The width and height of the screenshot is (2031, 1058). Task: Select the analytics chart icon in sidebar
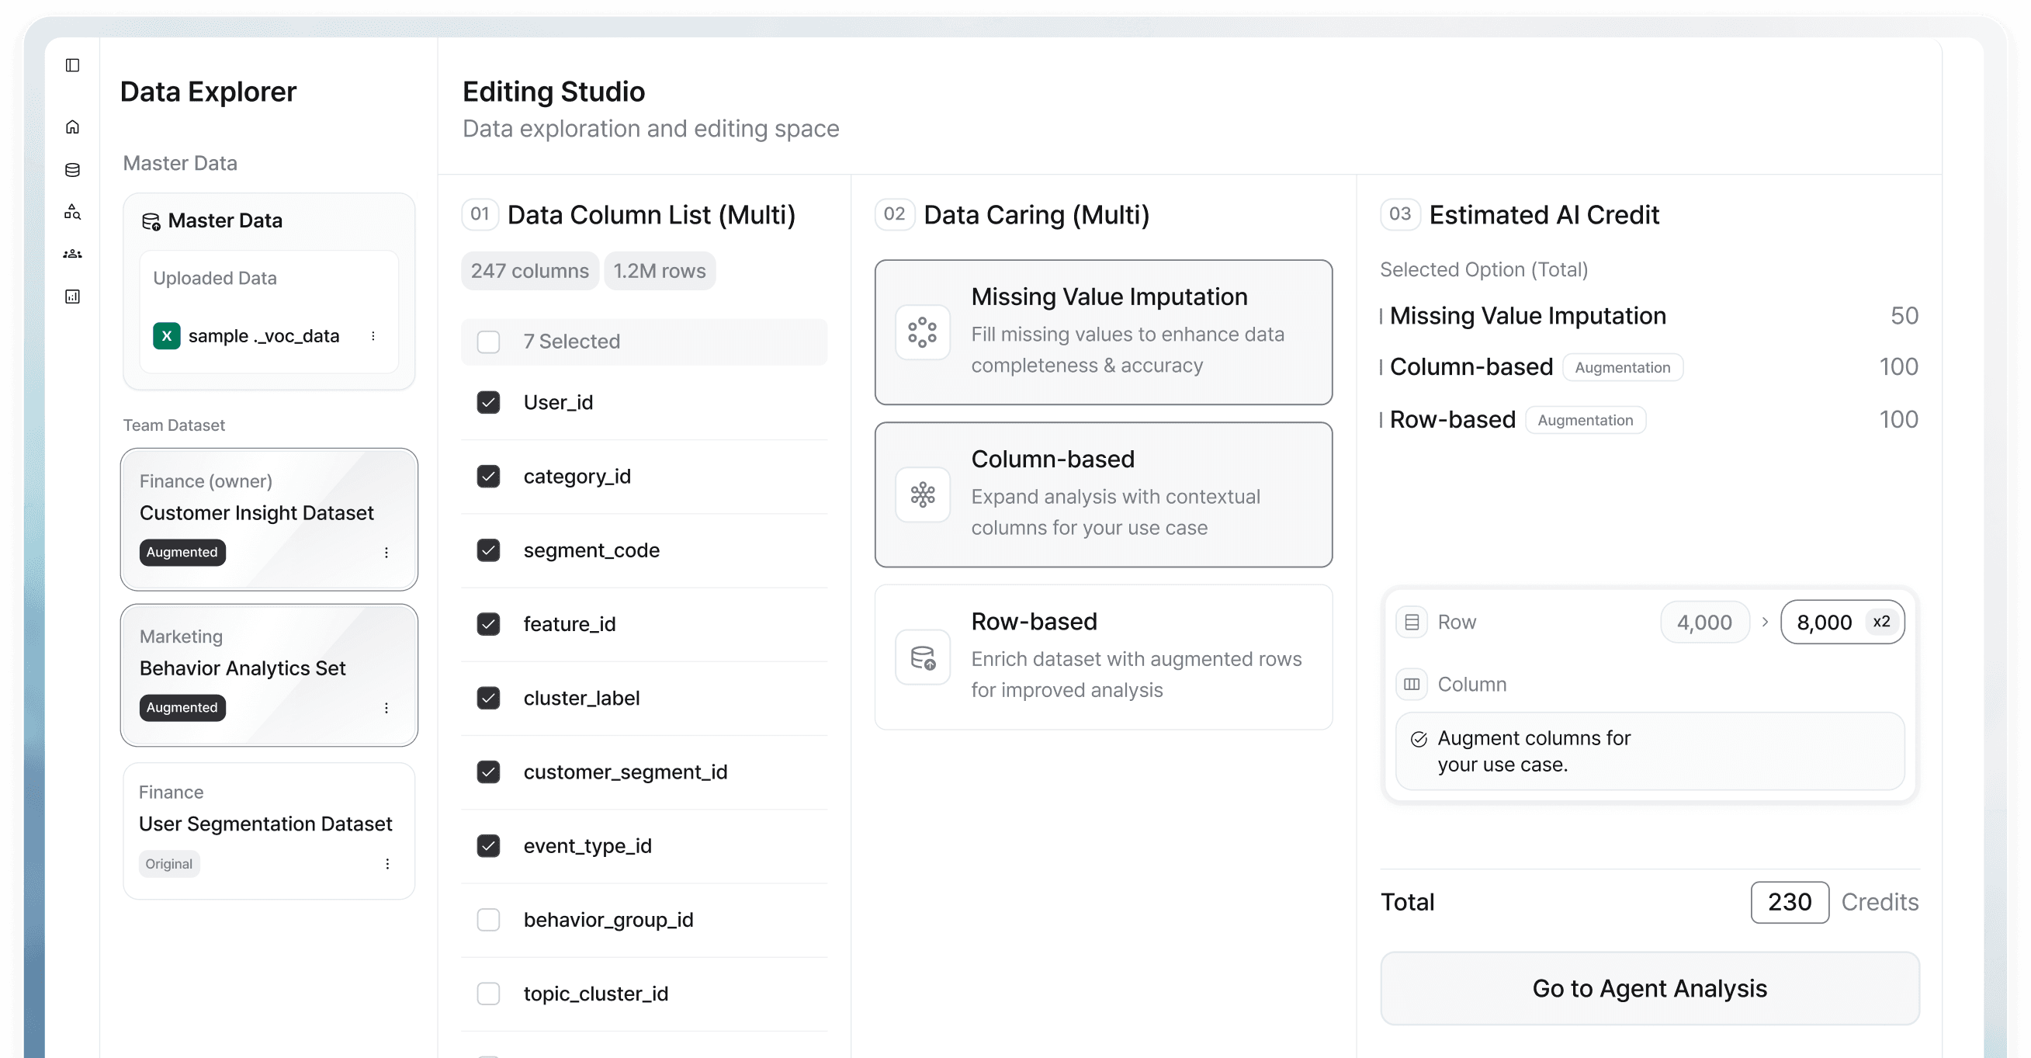click(72, 296)
